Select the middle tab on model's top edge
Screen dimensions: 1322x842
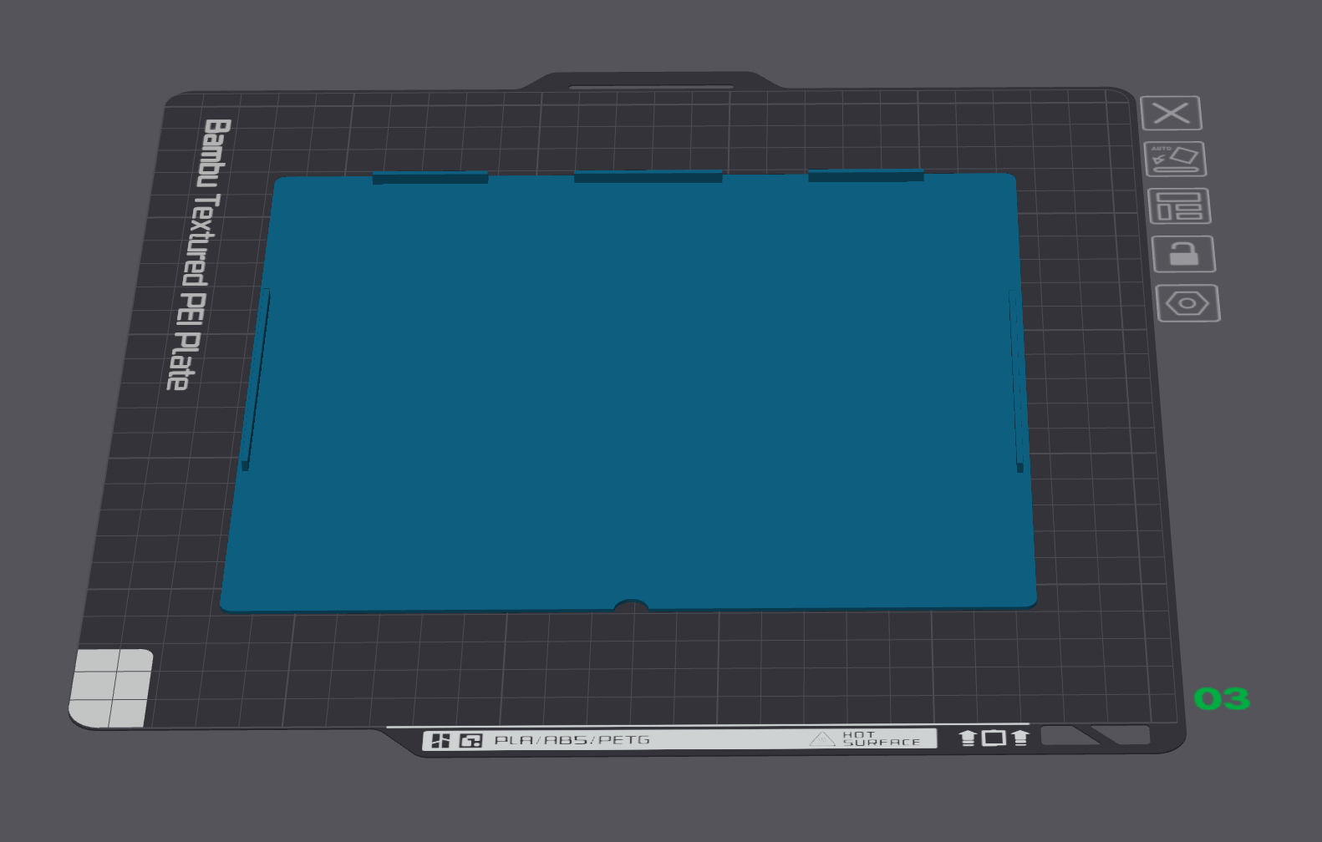coord(648,176)
